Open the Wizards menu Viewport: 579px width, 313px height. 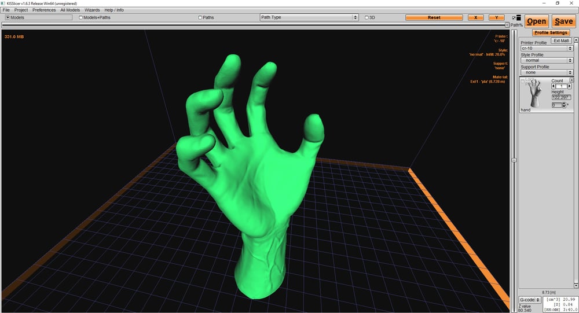(x=92, y=10)
